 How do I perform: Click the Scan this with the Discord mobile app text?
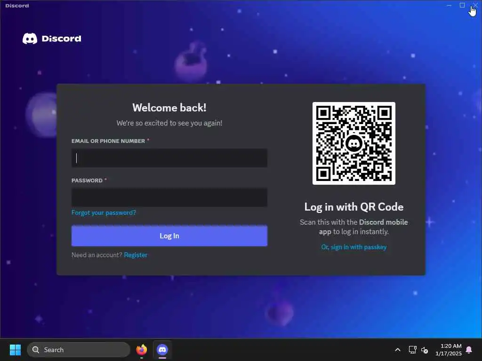coord(354,227)
